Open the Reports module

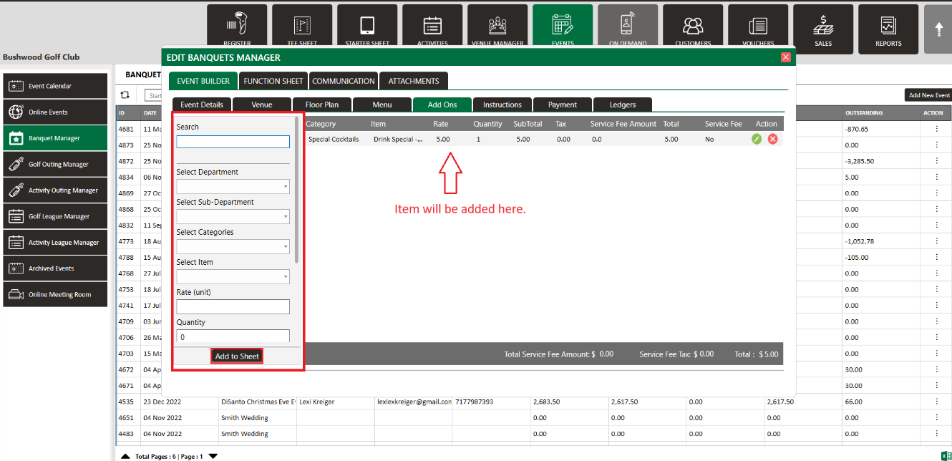point(888,29)
